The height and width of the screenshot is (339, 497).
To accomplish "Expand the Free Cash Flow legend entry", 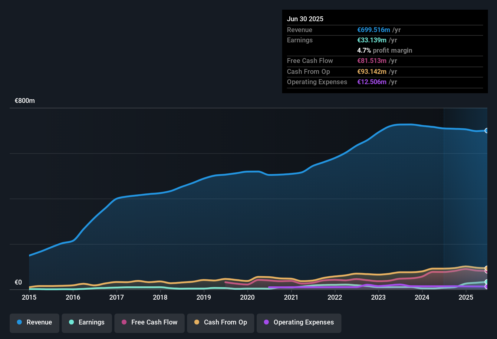I will pyautogui.click(x=149, y=323).
